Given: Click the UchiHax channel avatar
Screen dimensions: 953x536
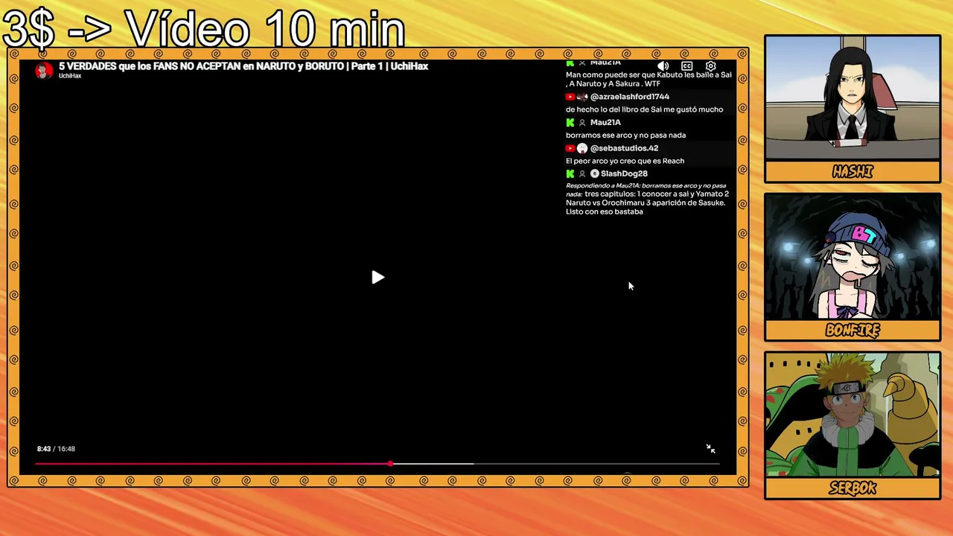Looking at the screenshot, I should (44, 70).
